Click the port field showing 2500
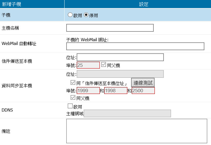 pos(143,91)
